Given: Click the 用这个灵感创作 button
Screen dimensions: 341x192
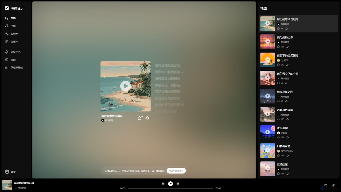Looking at the screenshot, I should (176, 171).
